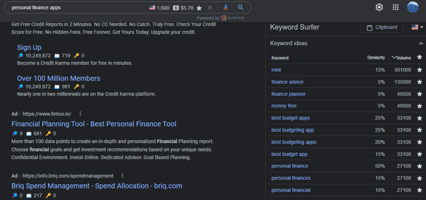The height and width of the screenshot is (200, 426).
Task: Click the 301000 volume value for mint
Action: tap(403, 70)
